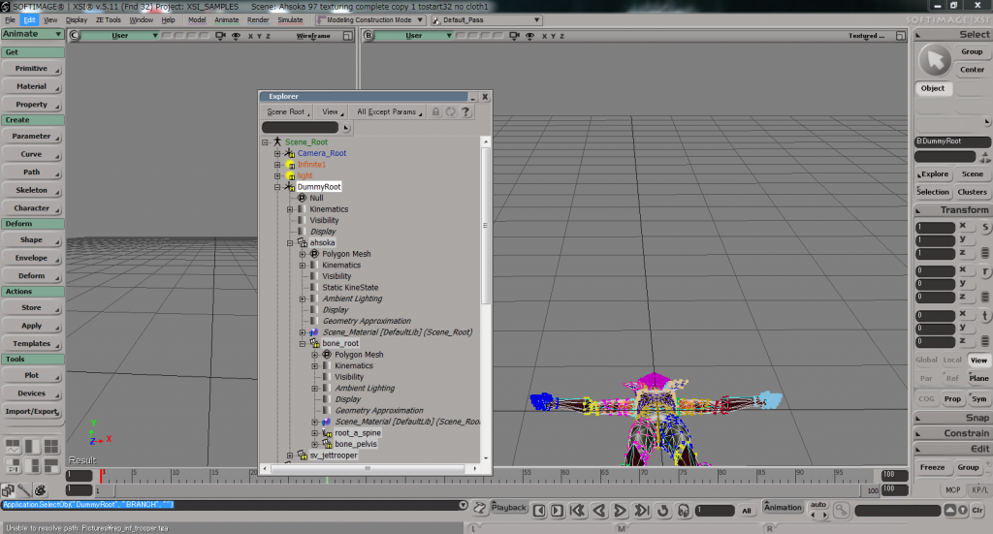Open the Display menu
The image size is (993, 534).
click(76, 20)
